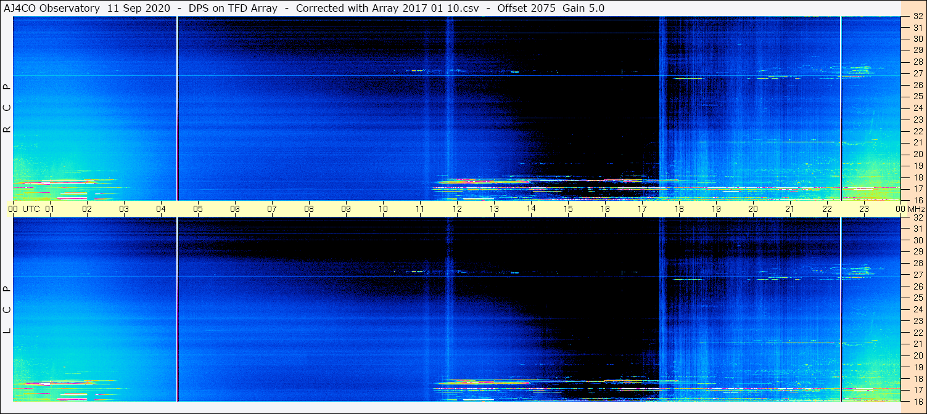The height and width of the screenshot is (414, 927).
Task: Select the 06 hour mark on time axis
Action: pos(235,209)
